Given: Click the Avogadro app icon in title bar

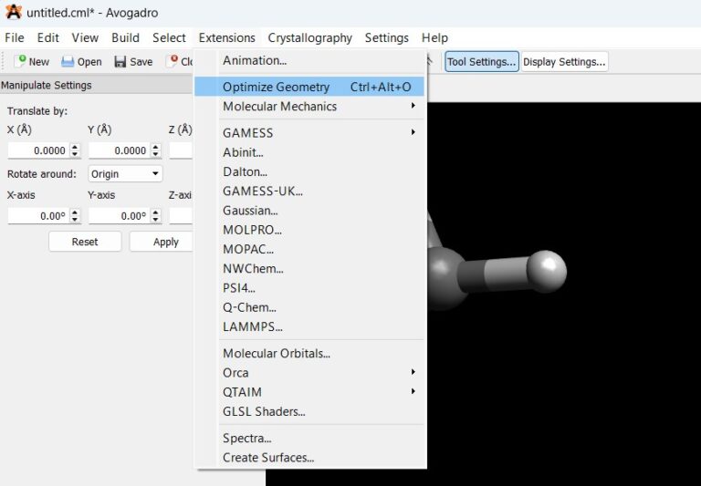Looking at the screenshot, I should tap(14, 12).
